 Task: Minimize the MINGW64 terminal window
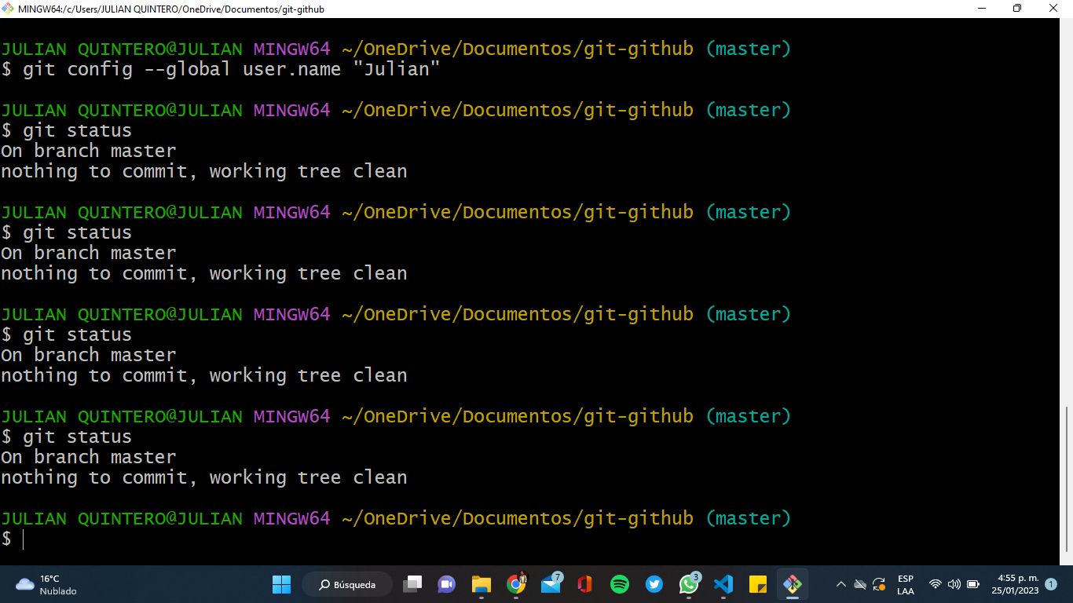click(982, 9)
